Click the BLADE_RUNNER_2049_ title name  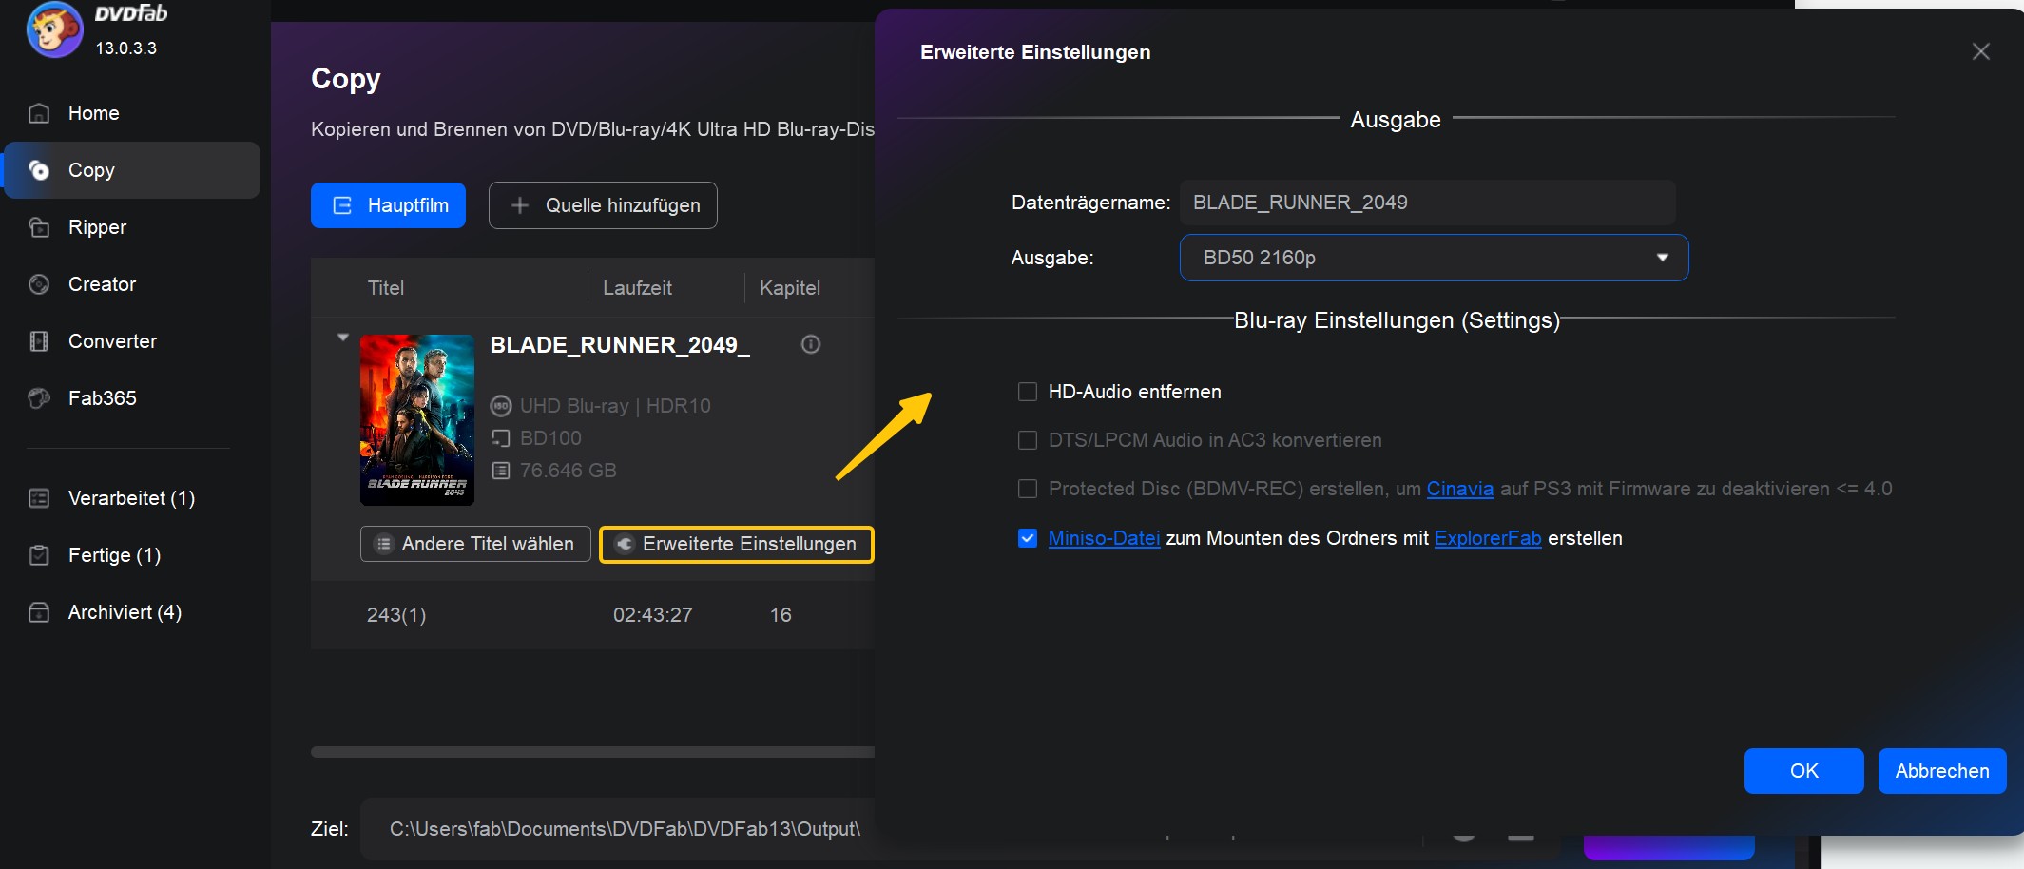[x=620, y=345]
